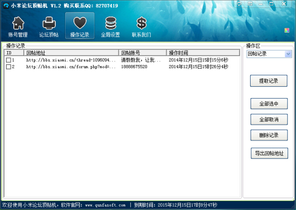Check the checkbox for record ID 2

[x=8, y=67]
